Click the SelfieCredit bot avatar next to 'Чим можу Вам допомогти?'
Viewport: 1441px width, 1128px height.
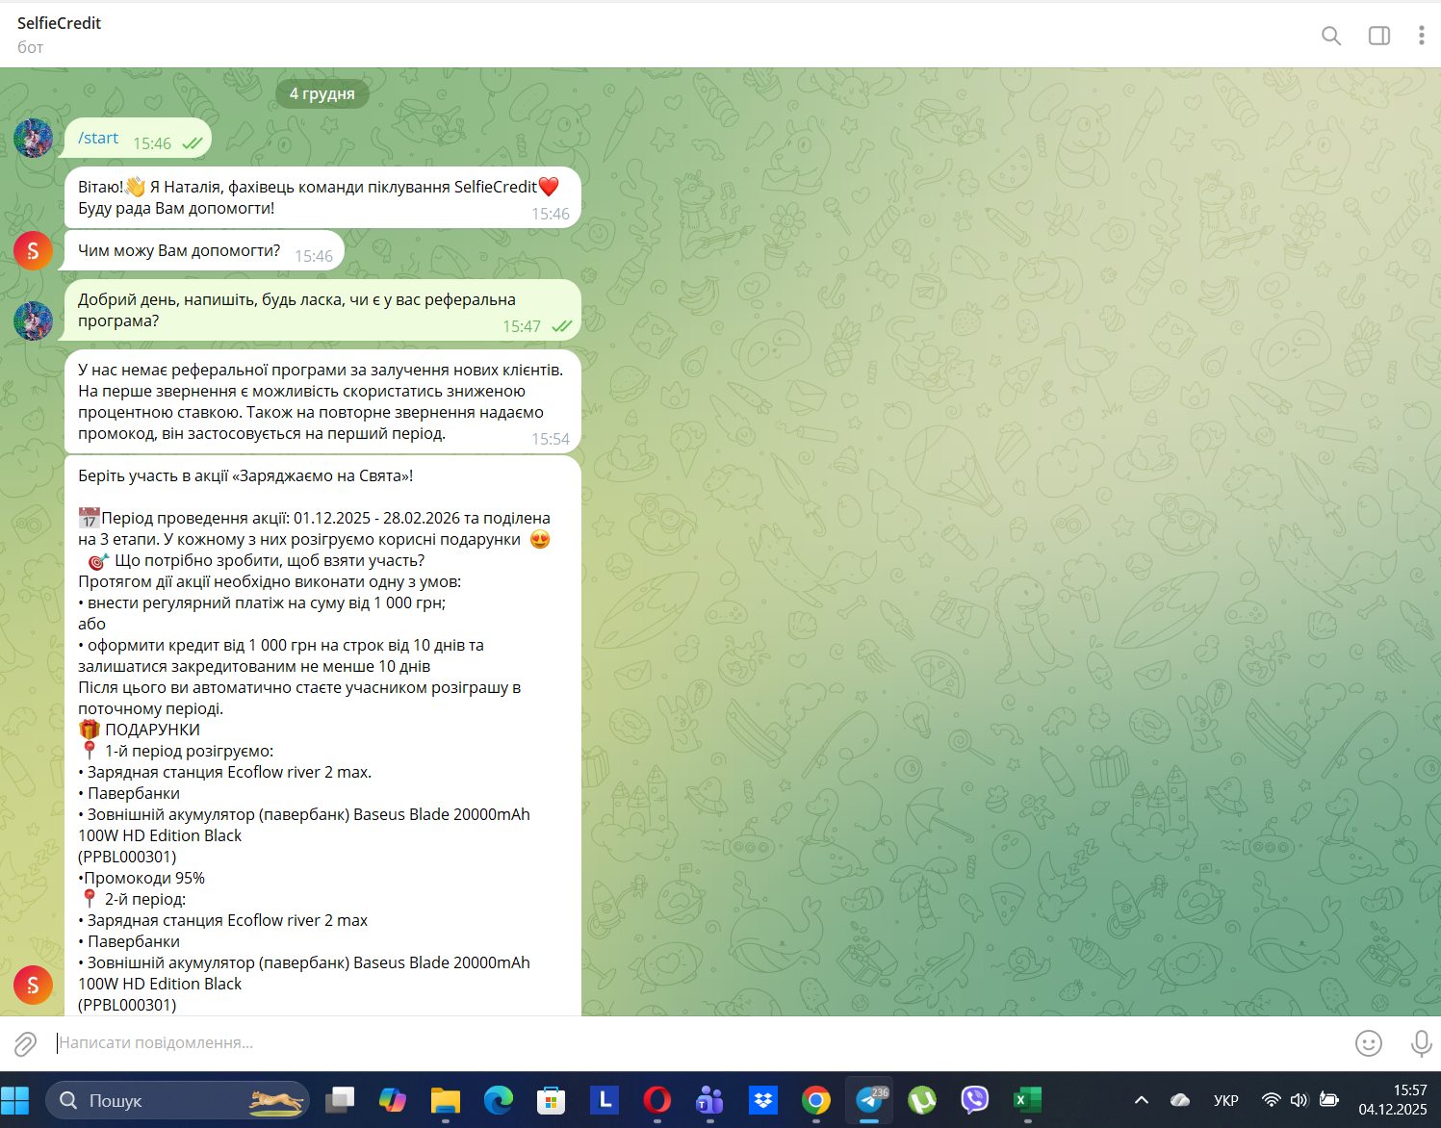tap(34, 251)
